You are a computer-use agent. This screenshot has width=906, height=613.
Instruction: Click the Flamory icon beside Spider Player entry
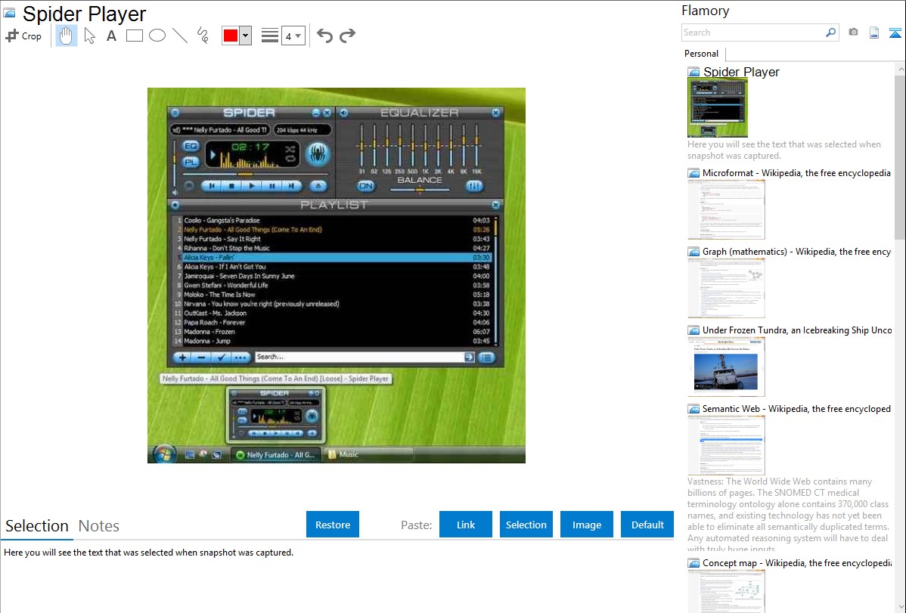point(693,73)
